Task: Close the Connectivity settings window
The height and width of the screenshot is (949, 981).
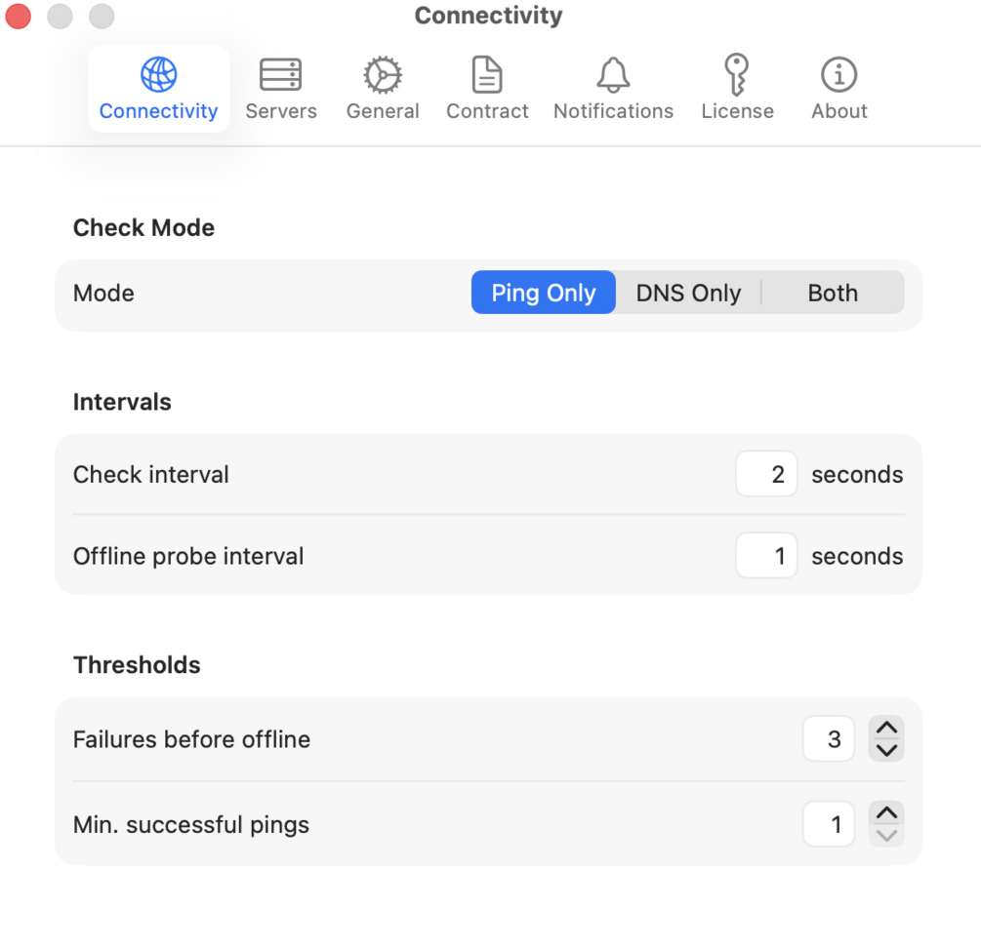Action: 19,17
